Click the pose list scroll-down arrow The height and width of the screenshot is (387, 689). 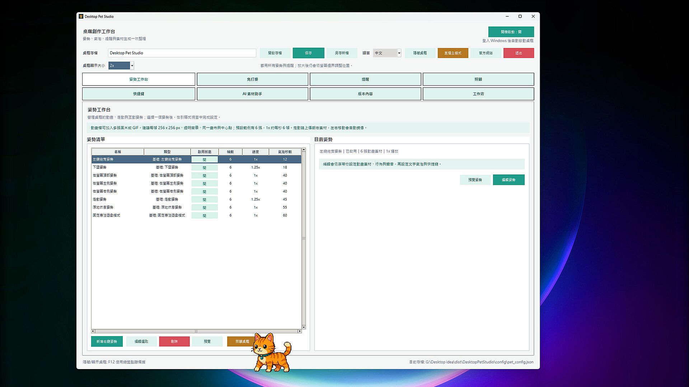click(x=304, y=327)
